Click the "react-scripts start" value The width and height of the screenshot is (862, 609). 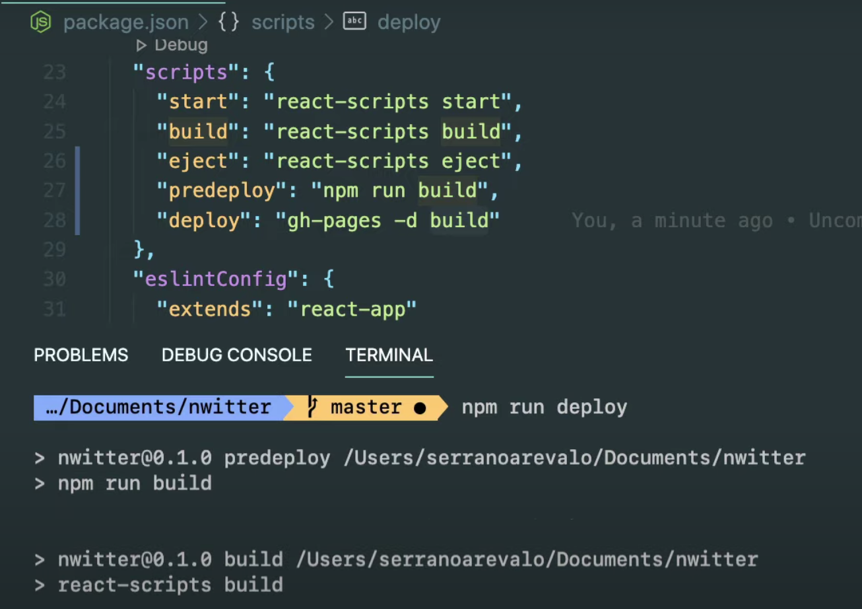pyautogui.click(x=387, y=102)
